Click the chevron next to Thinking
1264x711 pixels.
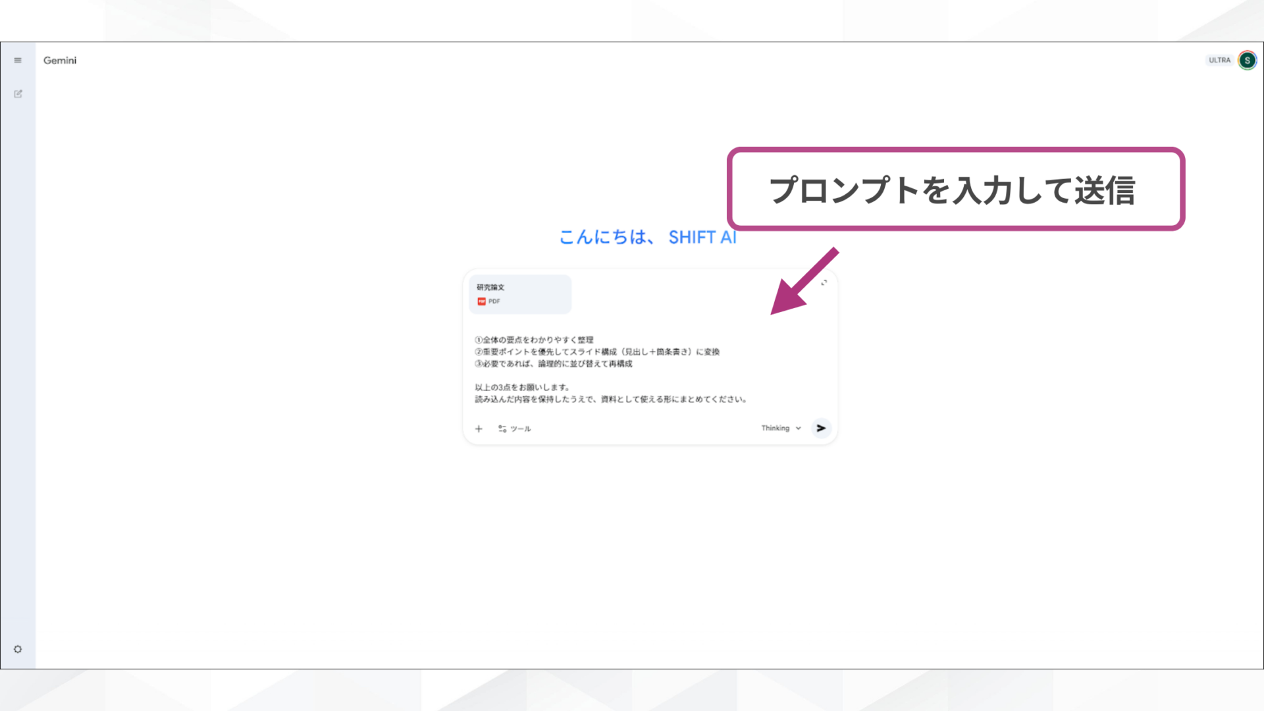point(798,428)
